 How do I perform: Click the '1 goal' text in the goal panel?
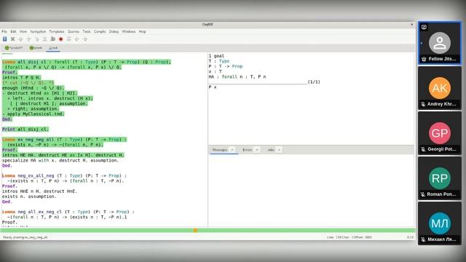tap(216, 56)
